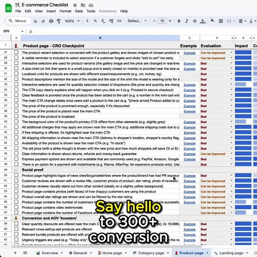
Task: Open Example link in row 29
Action: pos(190,64)
